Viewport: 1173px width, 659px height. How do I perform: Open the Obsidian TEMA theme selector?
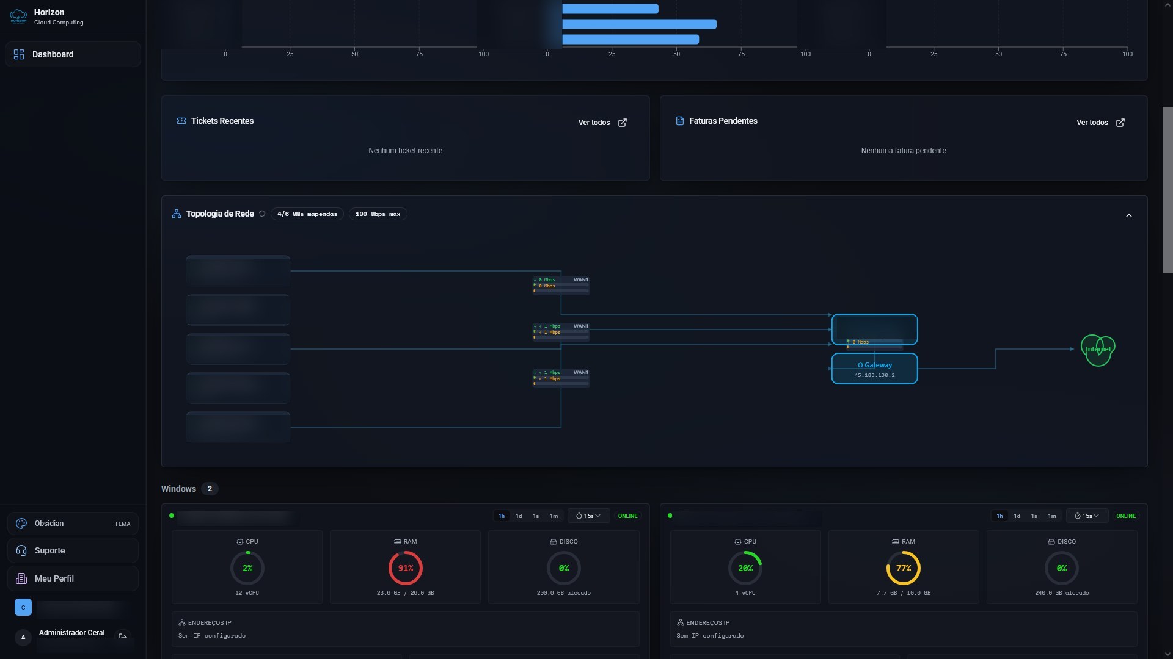(x=73, y=524)
